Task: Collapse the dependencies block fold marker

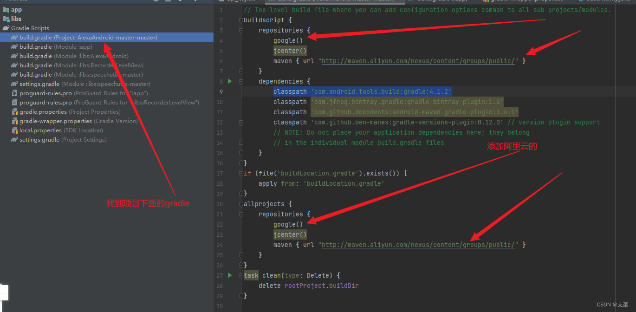Action: tap(241, 81)
